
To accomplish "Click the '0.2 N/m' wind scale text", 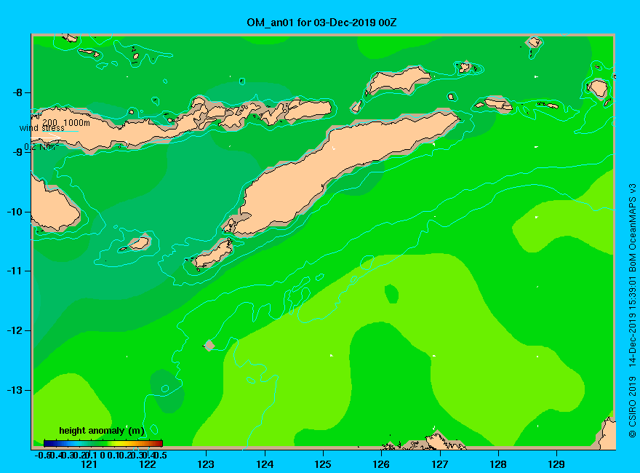I will (x=41, y=147).
